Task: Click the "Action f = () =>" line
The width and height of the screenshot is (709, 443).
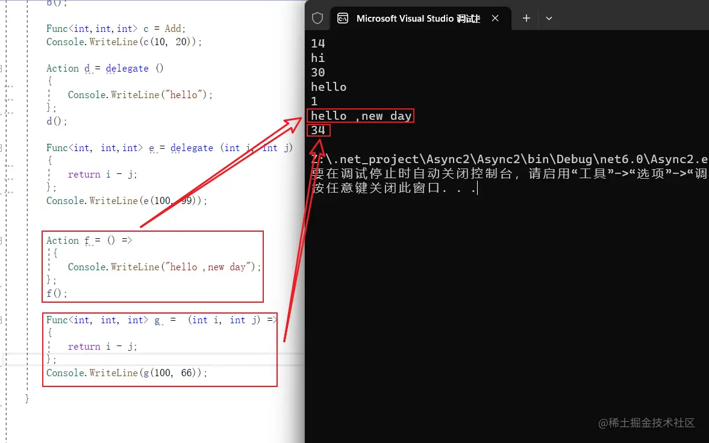Action: pyautogui.click(x=89, y=241)
